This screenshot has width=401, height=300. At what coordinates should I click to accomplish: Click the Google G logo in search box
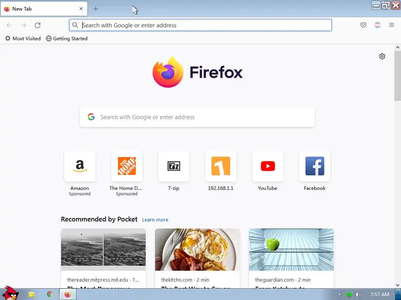[x=91, y=117]
